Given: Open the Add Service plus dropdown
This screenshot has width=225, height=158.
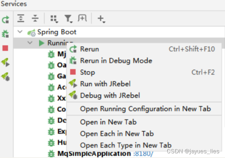Looking at the screenshot, I should pyautogui.click(x=102, y=19).
